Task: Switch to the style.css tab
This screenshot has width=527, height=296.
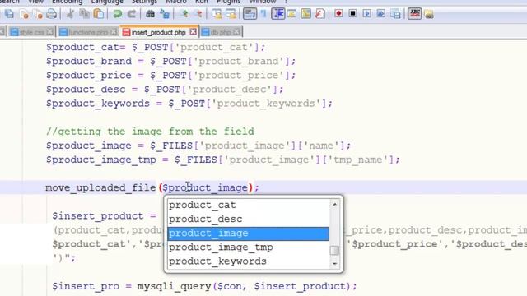Action: pyautogui.click(x=32, y=32)
